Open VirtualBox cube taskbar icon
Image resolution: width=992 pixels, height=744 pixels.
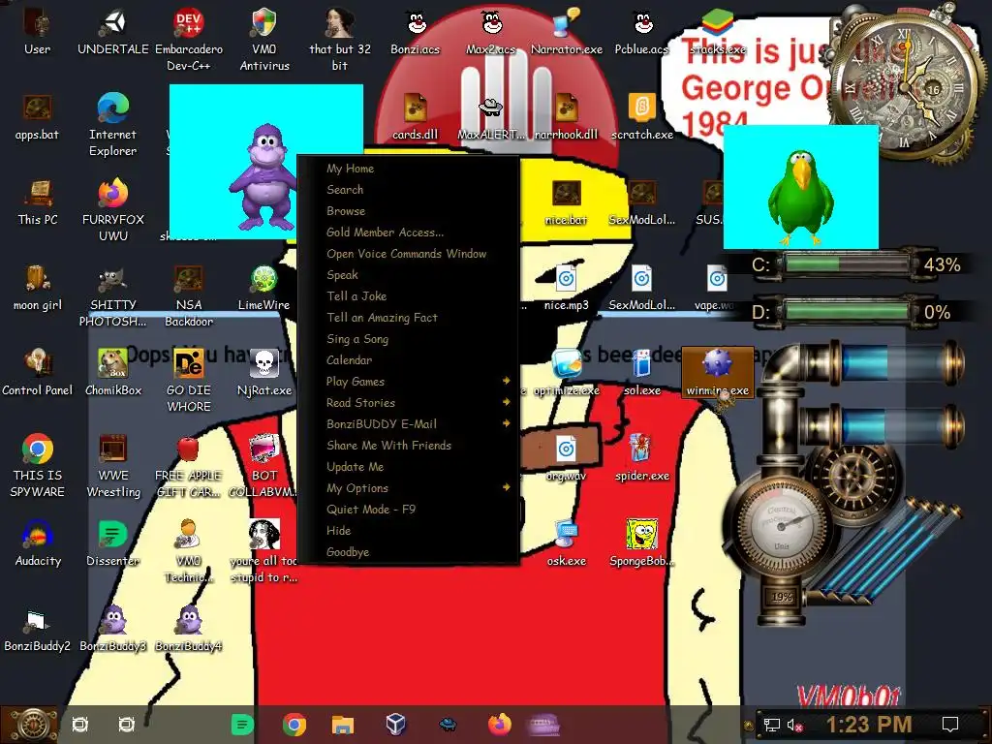point(396,724)
